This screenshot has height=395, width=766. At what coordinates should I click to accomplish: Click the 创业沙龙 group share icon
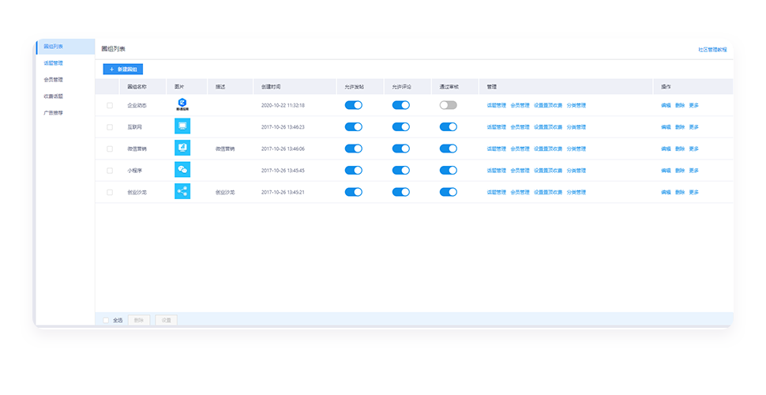click(182, 192)
